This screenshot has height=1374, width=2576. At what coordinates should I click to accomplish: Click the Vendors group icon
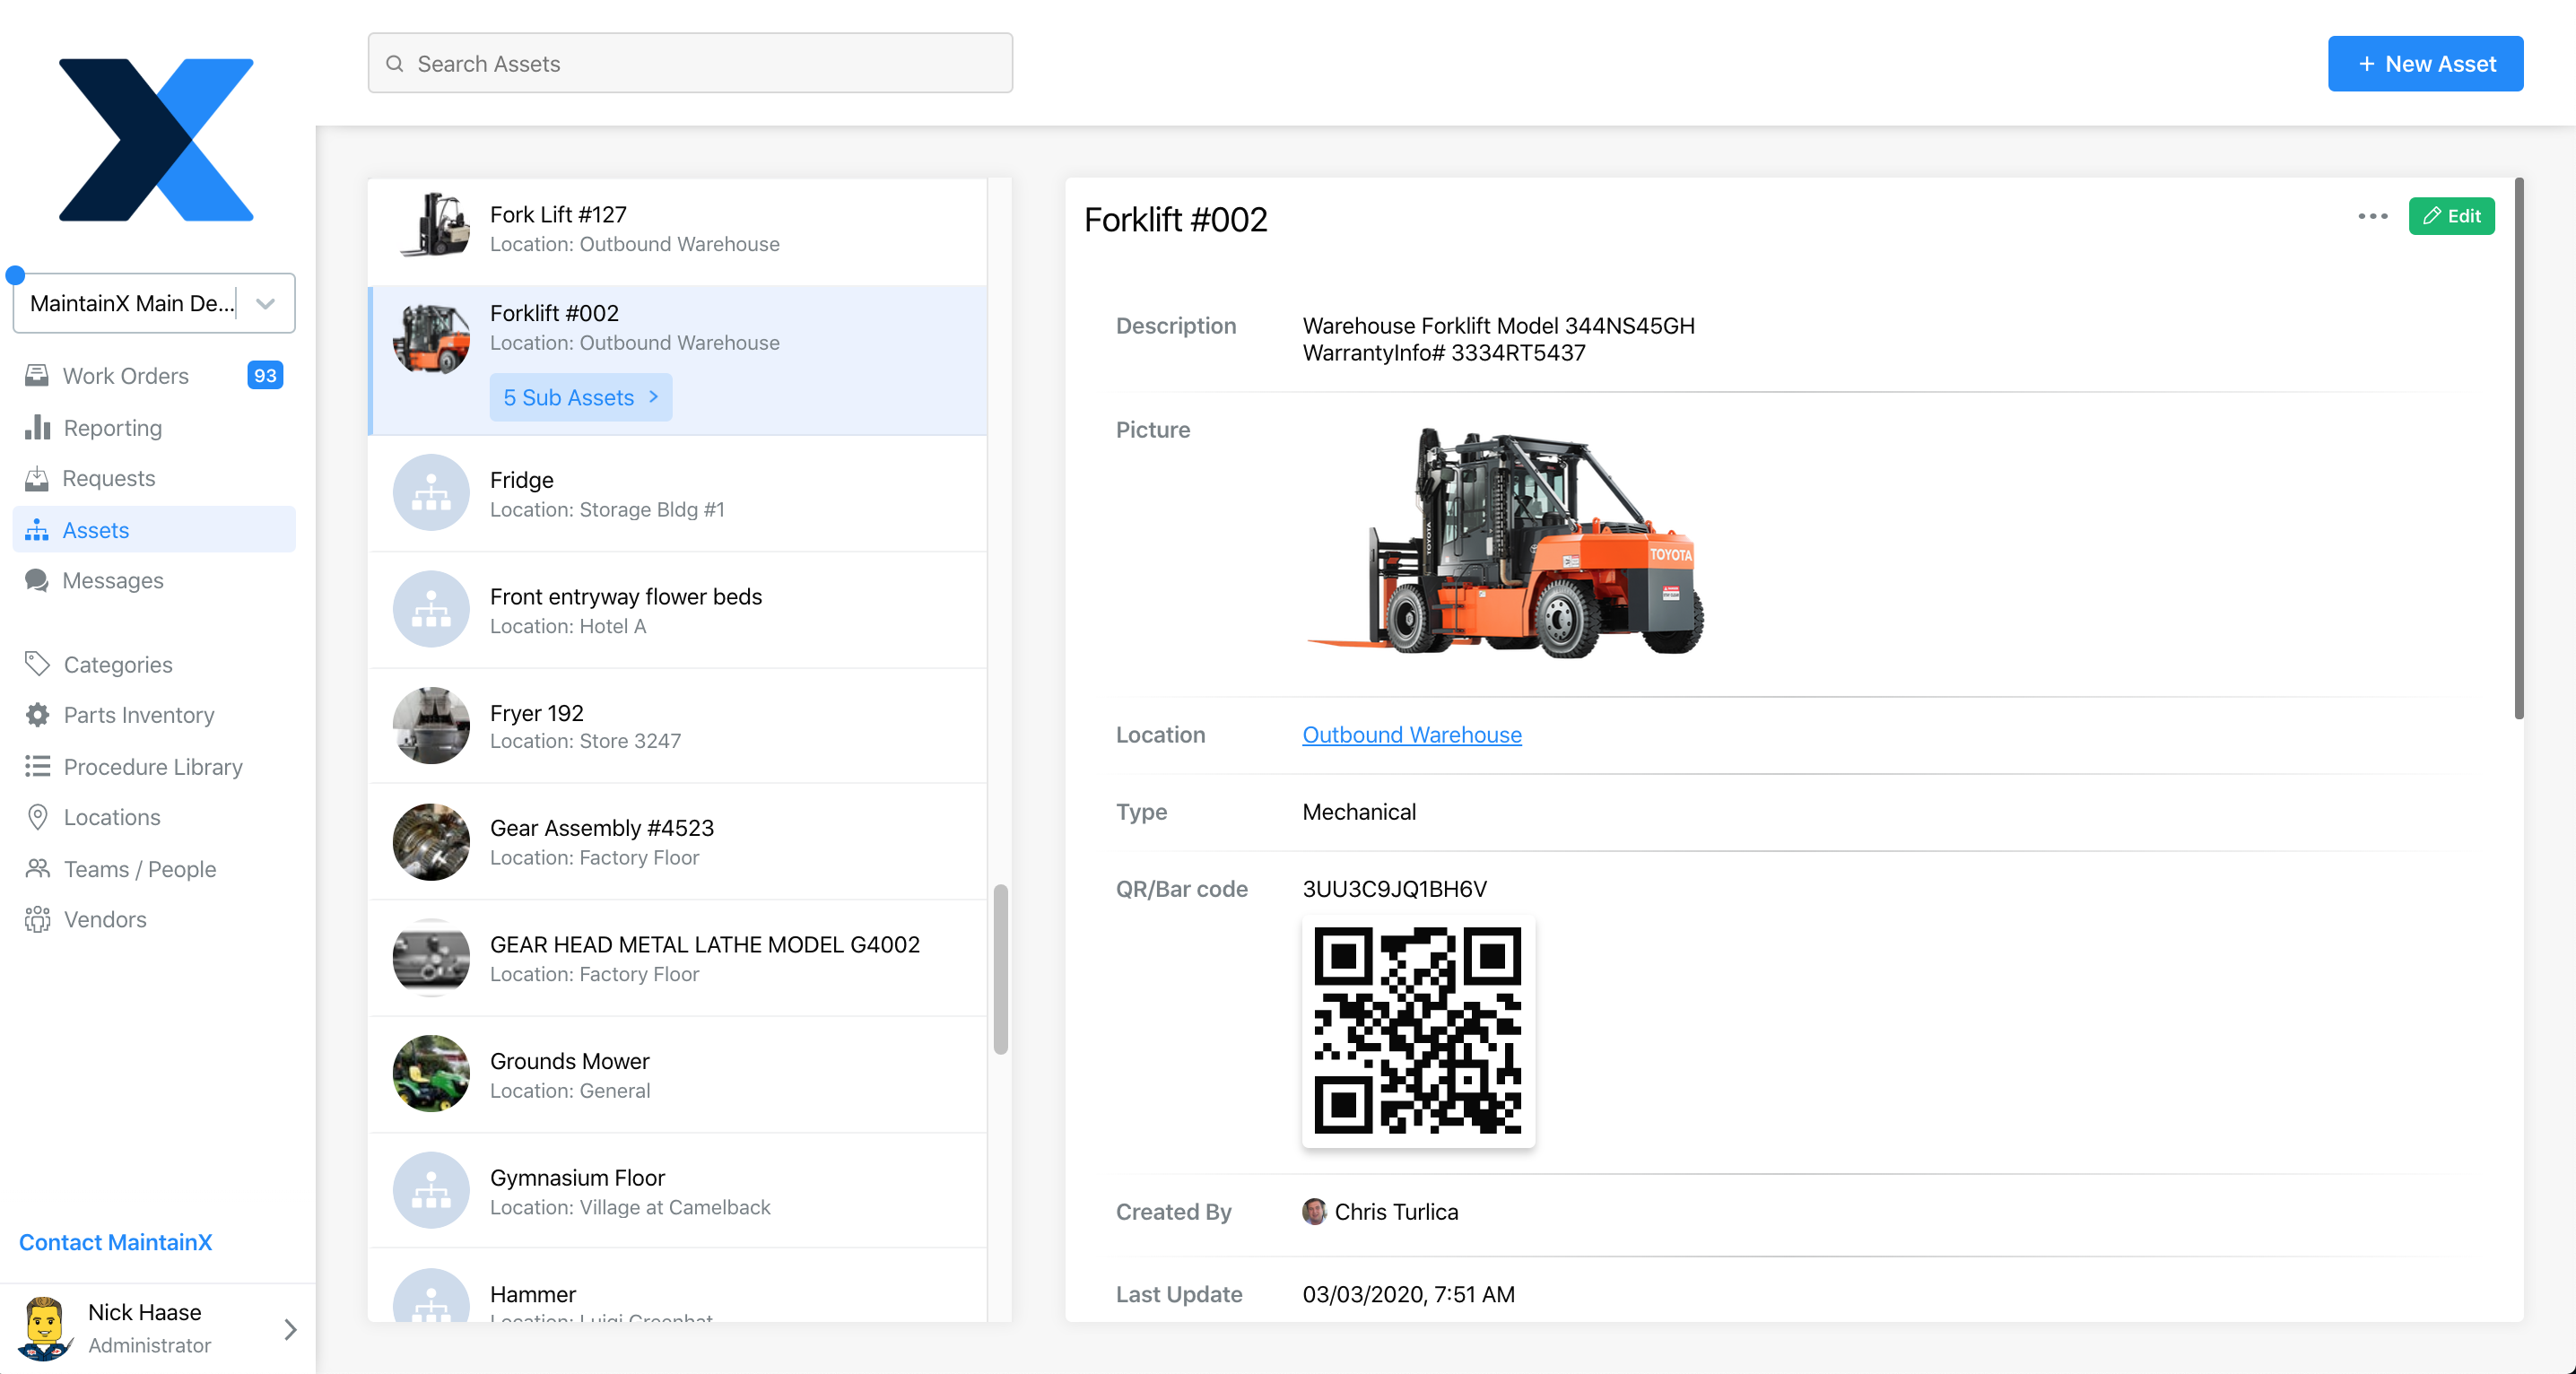[37, 919]
